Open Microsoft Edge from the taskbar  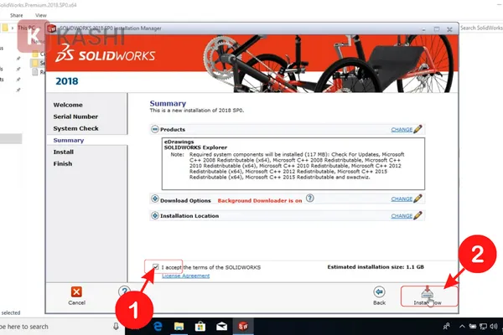pyautogui.click(x=158, y=327)
